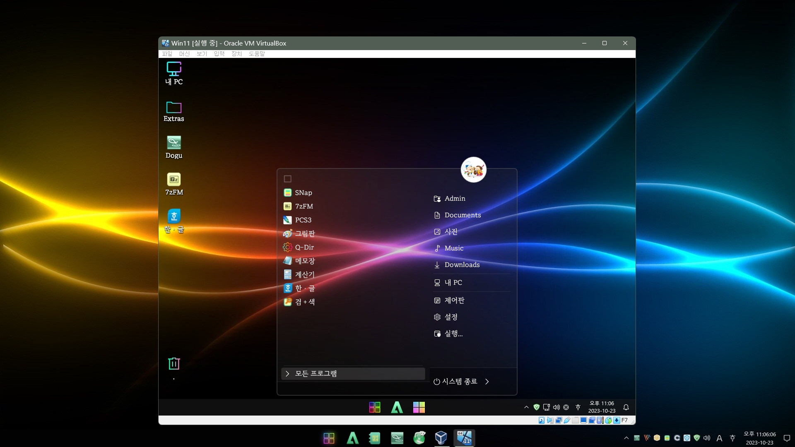Viewport: 795px width, 447px height.
Task: Open Documents from the start menu
Action: point(458,215)
